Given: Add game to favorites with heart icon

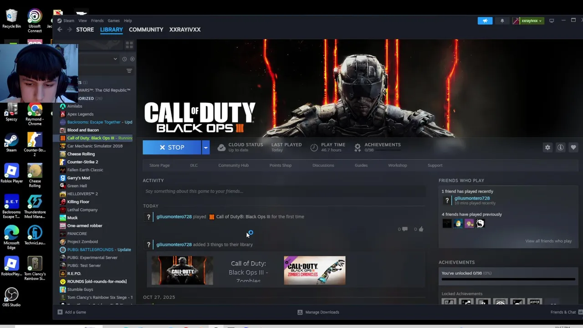Looking at the screenshot, I should 573,147.
